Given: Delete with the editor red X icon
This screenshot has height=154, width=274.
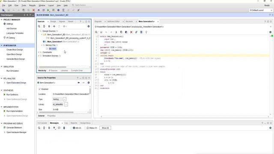Looking at the screenshot, I should 131,32.
